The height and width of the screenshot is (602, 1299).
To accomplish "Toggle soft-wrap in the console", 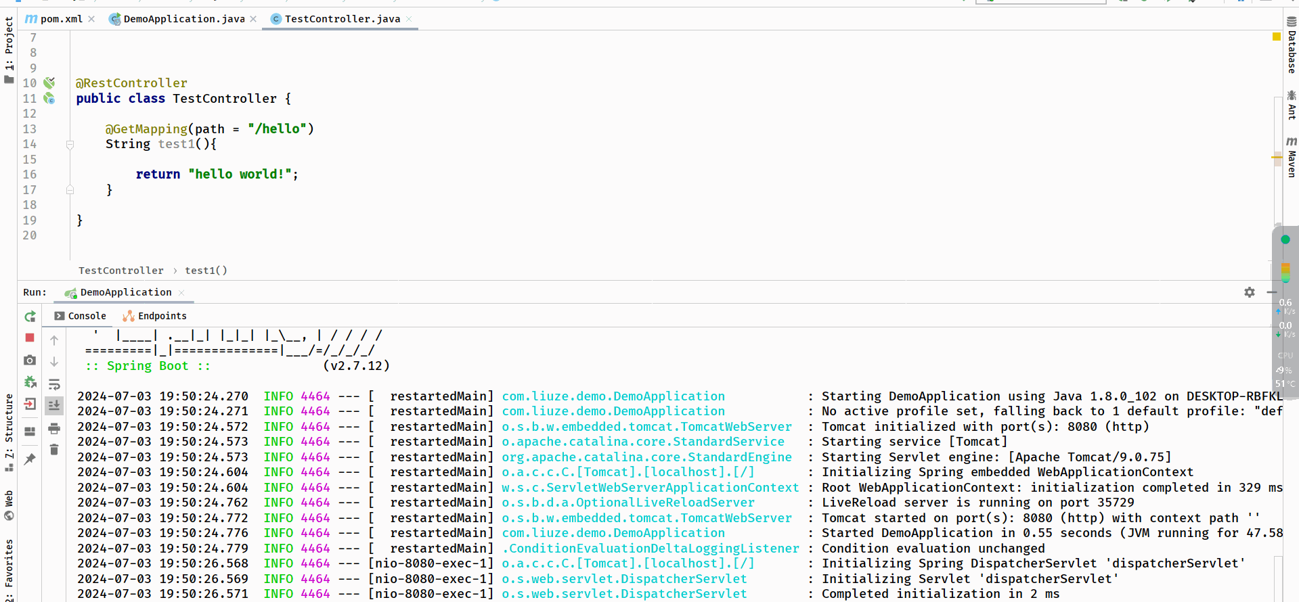I will (54, 384).
